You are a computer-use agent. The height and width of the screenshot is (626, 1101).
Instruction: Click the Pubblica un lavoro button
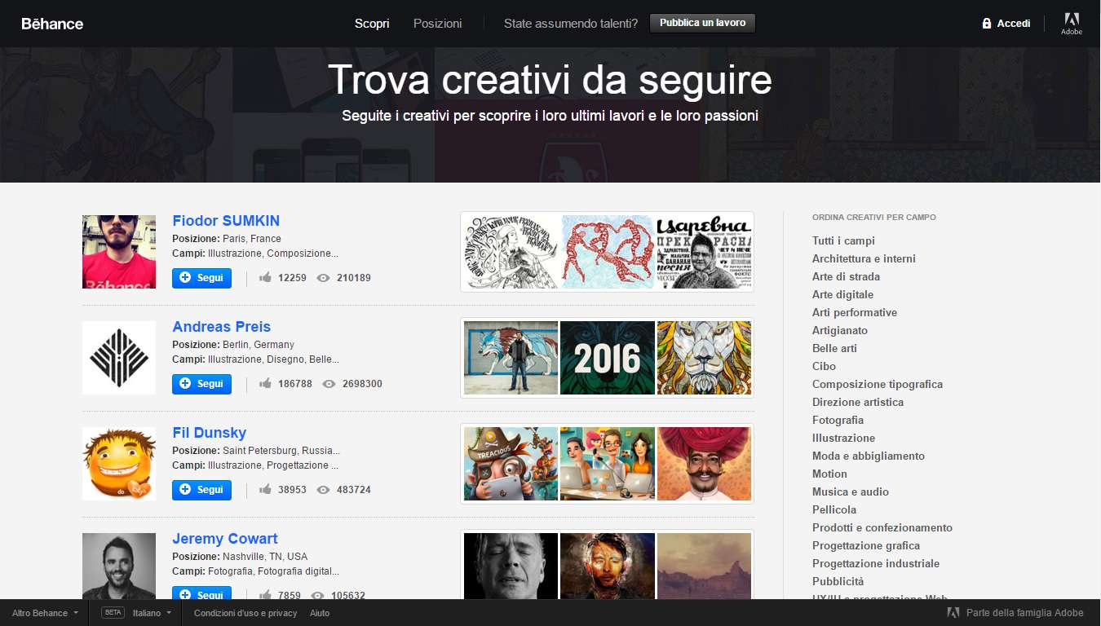[702, 23]
